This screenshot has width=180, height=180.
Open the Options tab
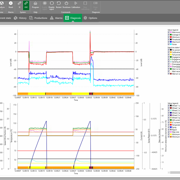pyautogui.click(x=90, y=18)
